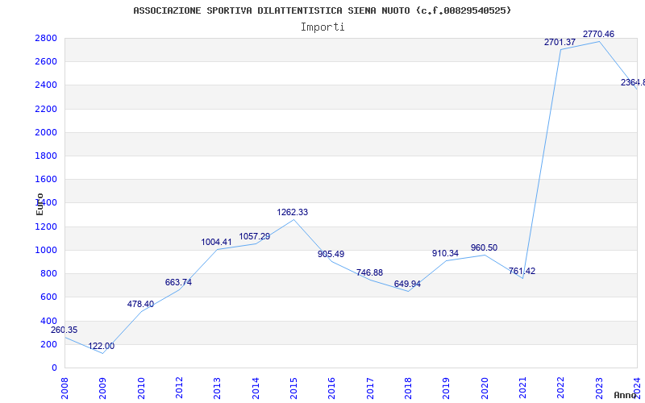Click the 2008 year axis label
The image size is (645, 403).
(x=65, y=388)
